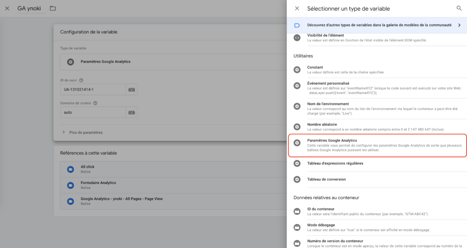The height and width of the screenshot is (248, 467).
Task: Open Google Analytics - ynoki - All Pages tag
Action: (x=173, y=201)
